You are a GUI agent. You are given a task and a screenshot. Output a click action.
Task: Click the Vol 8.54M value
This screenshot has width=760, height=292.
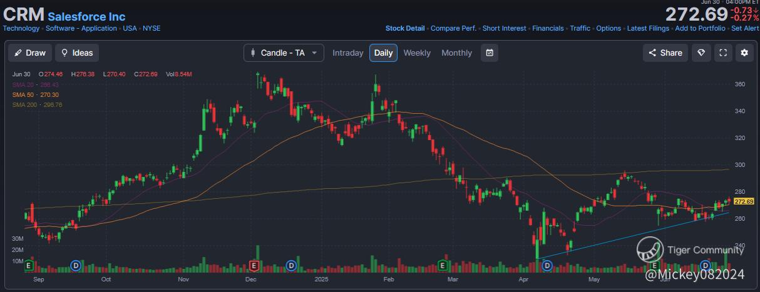point(178,74)
